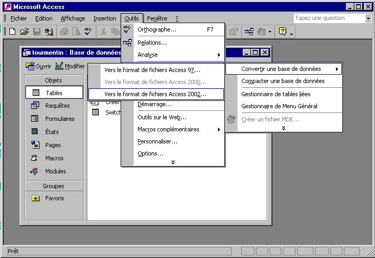Click the Switchboard table item
375x258 pixels.
coord(106,112)
